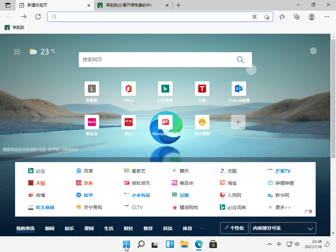Toggle the 中 input method indicator
The image size is (336, 252).
tap(279, 244)
